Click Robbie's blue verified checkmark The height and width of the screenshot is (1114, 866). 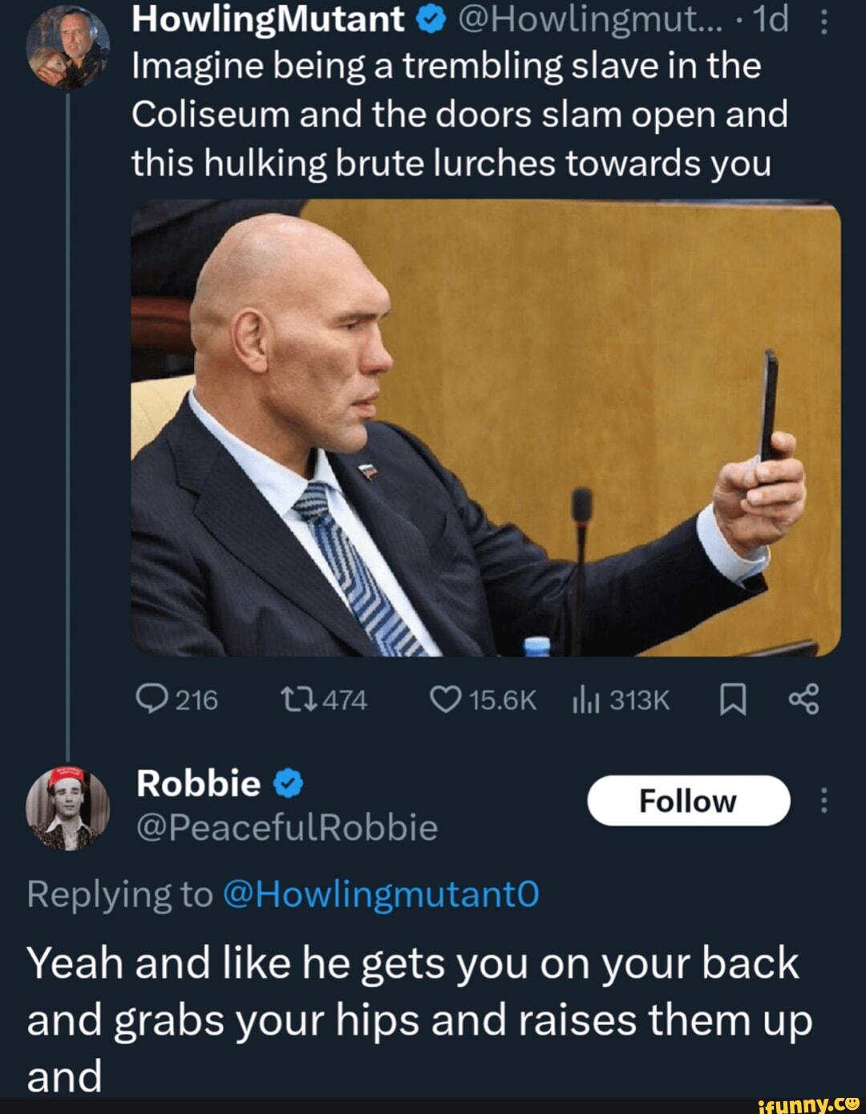click(289, 784)
